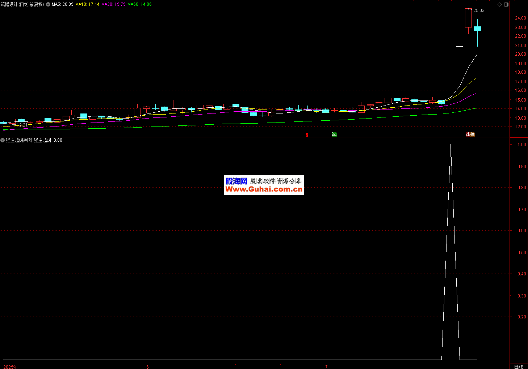Click the latest cyan candlestick body
The width and height of the screenshot is (528, 369).
(477, 29)
